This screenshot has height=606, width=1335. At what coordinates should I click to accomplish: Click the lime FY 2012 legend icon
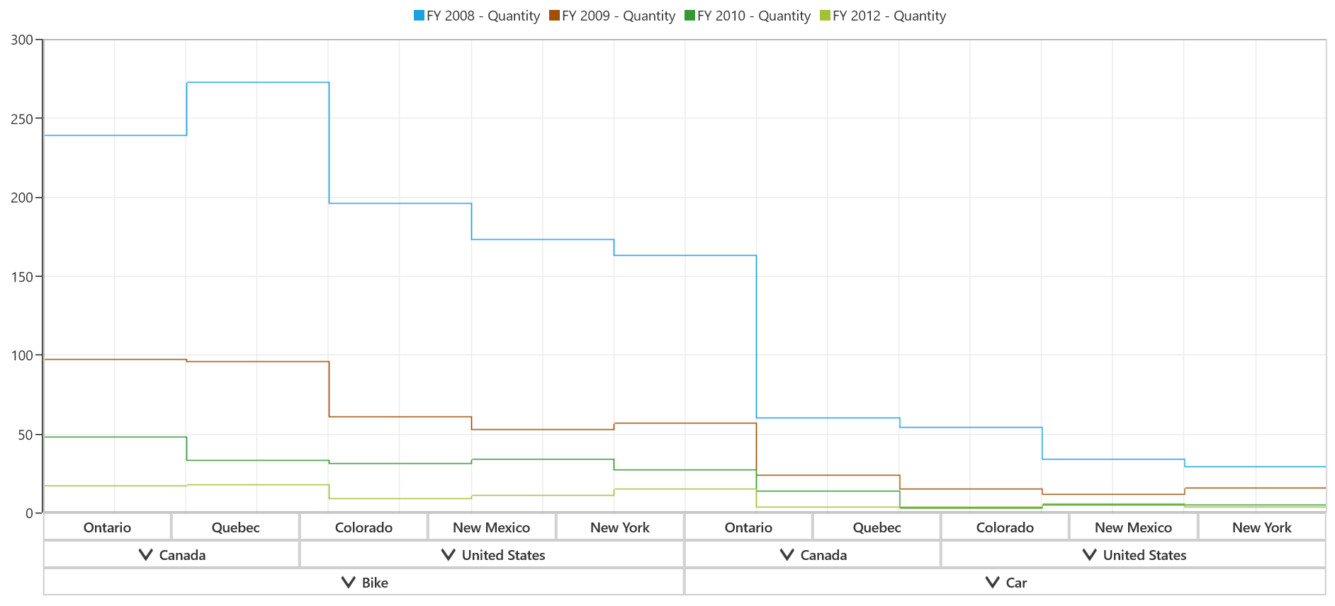[x=825, y=16]
